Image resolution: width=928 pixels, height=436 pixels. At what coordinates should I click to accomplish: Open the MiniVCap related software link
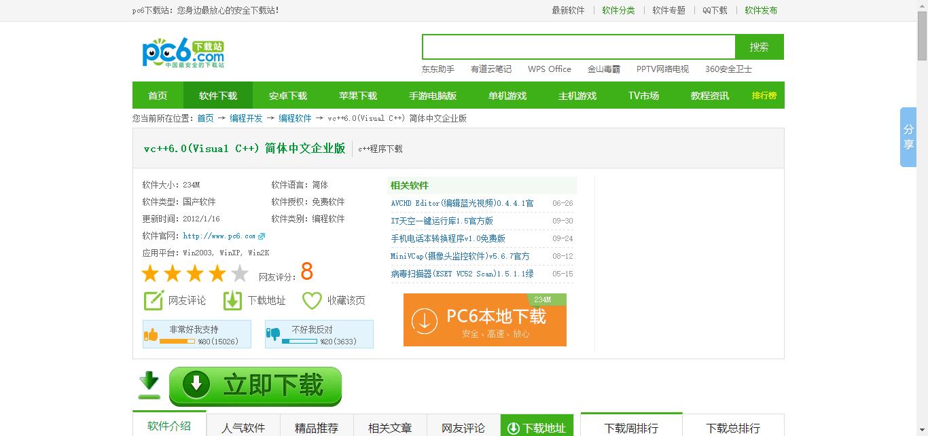(x=460, y=256)
